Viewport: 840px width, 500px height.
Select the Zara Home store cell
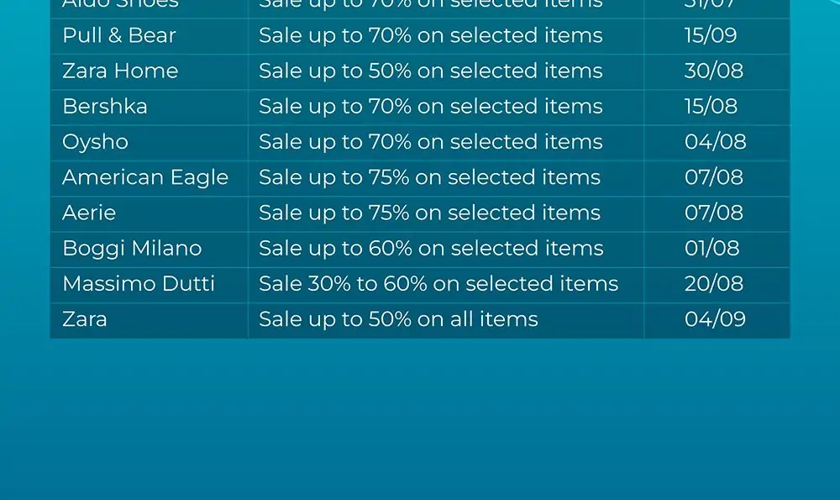(x=149, y=71)
